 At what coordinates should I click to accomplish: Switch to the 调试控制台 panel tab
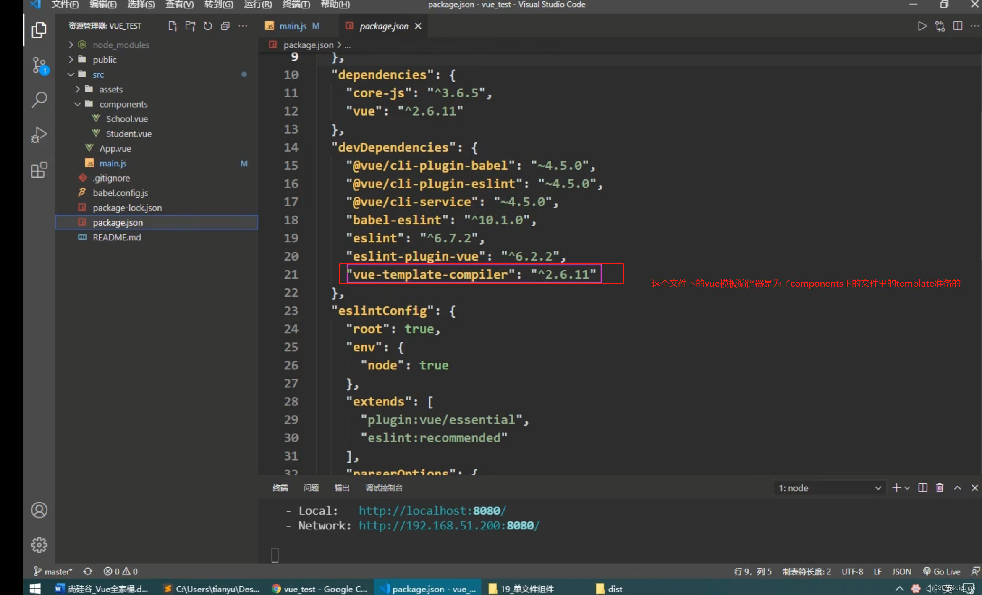[384, 488]
